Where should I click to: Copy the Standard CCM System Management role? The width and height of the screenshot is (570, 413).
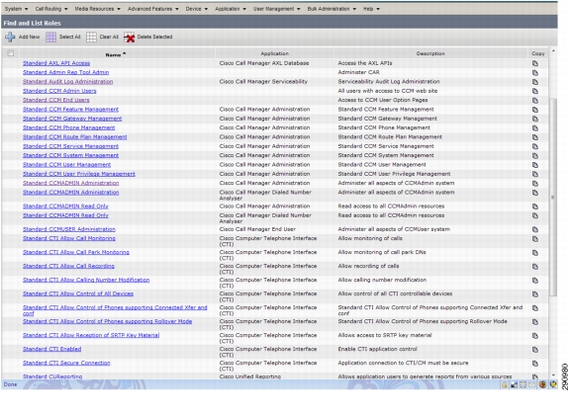[x=535, y=155]
